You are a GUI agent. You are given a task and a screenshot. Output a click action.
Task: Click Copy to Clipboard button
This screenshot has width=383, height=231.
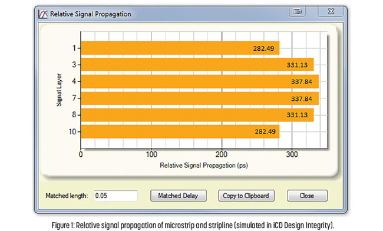coord(246,196)
